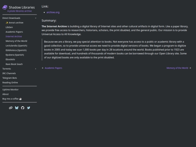The image size is (196, 147).
Task: Click the Shadow Libraries book logo icon
Action: (5, 7)
